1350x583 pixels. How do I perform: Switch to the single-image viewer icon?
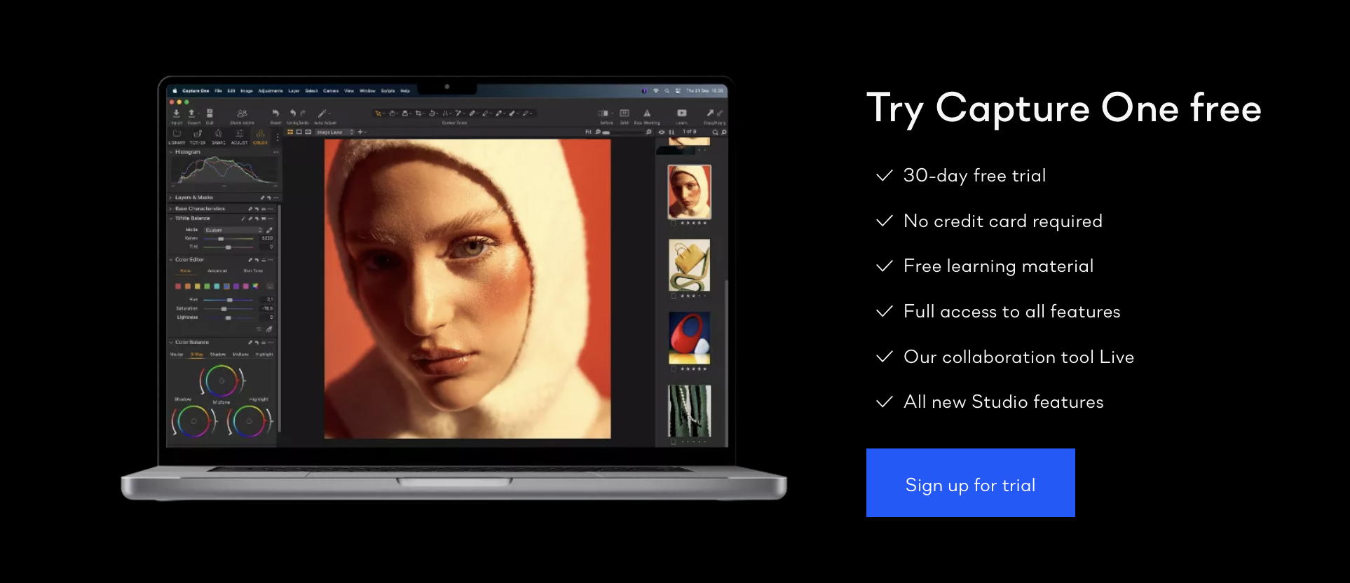pos(299,132)
